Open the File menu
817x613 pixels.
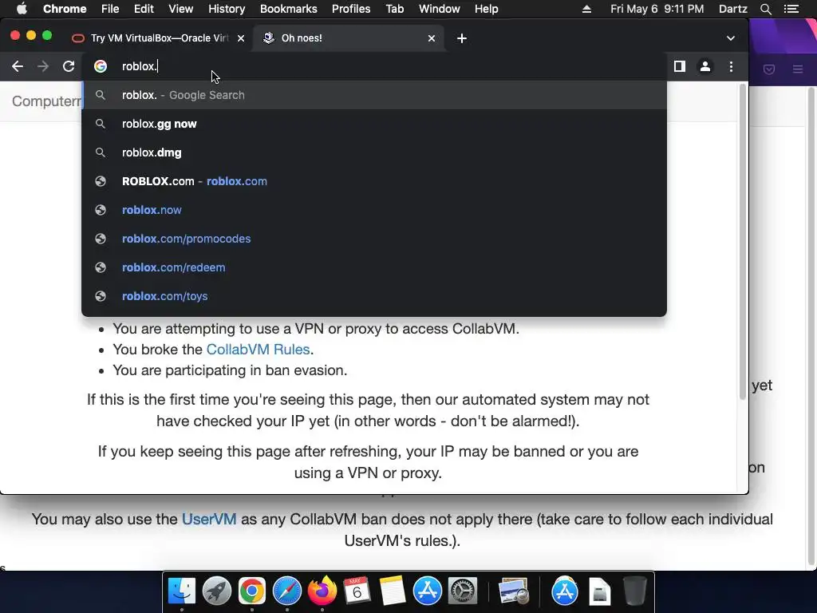(x=110, y=9)
